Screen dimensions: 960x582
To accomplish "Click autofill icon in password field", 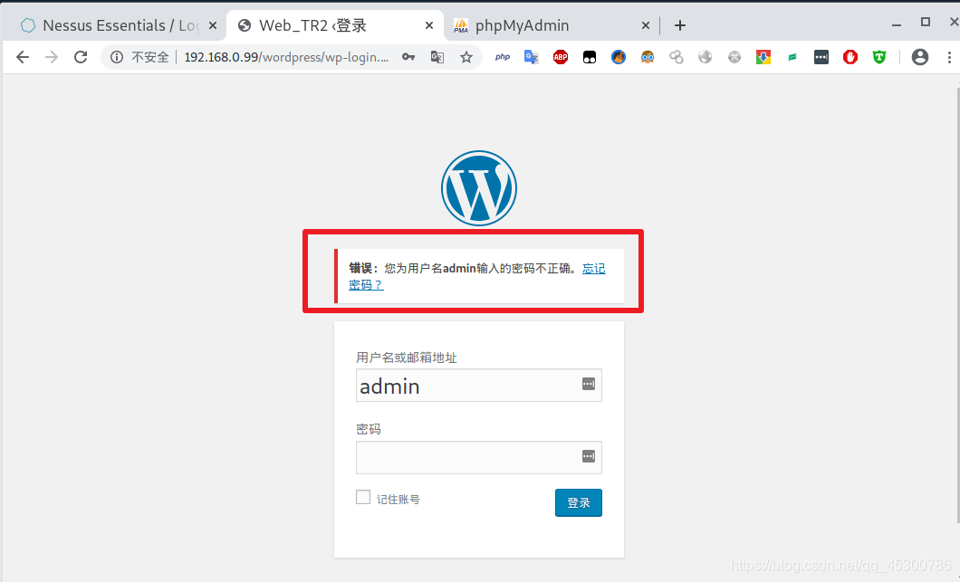I will 589,456.
